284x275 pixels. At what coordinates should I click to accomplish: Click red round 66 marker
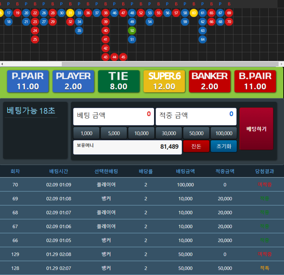click(211, 22)
